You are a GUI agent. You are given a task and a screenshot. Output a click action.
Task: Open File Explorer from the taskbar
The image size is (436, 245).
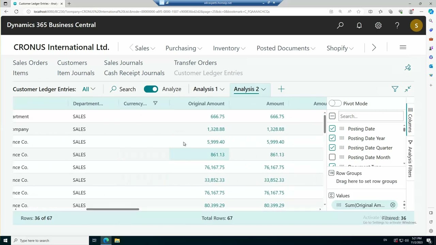pos(117,241)
